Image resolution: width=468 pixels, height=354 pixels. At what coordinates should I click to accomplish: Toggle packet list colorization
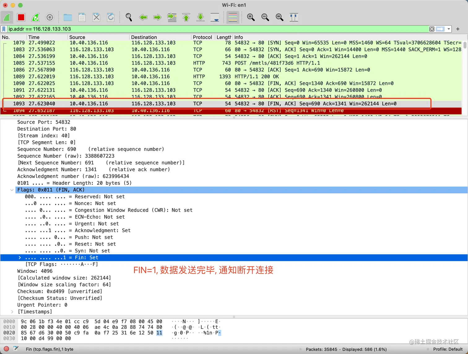(233, 17)
